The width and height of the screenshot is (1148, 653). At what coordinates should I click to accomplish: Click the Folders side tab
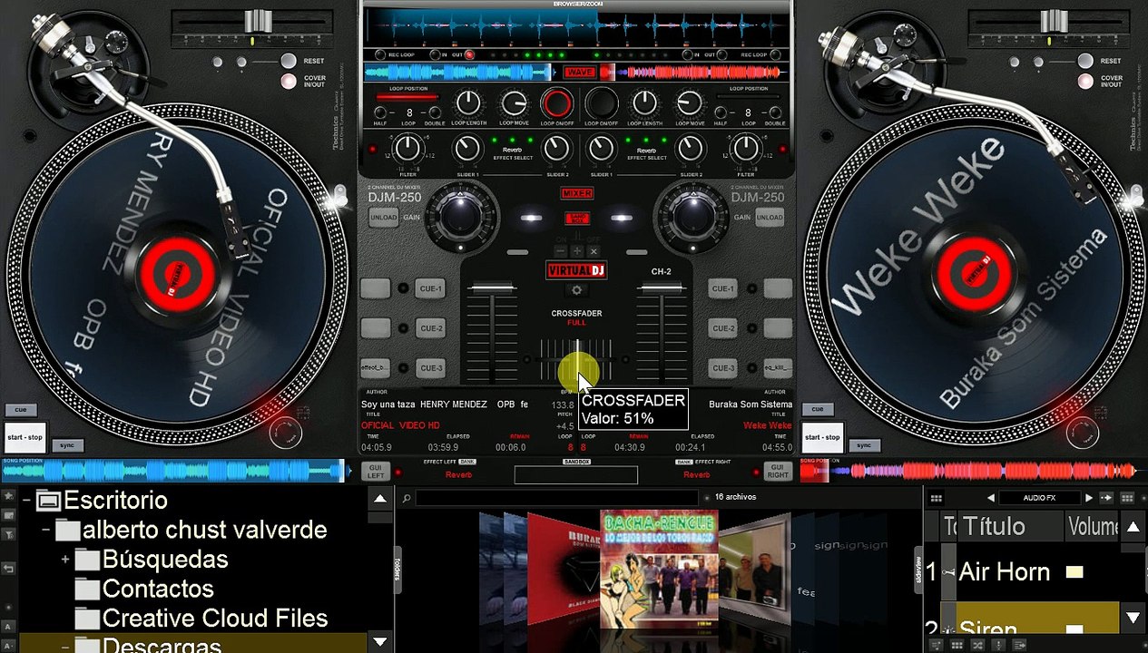pyautogui.click(x=397, y=568)
